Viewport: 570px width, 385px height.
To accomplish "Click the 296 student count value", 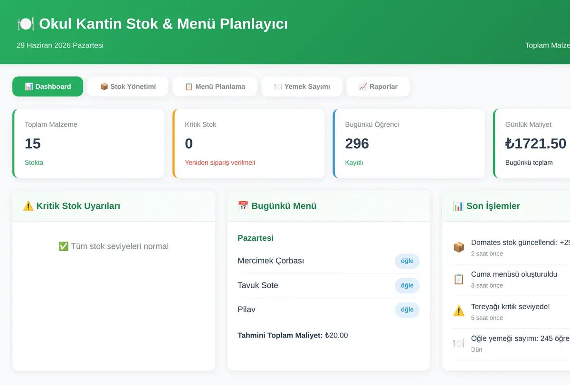I will (357, 143).
